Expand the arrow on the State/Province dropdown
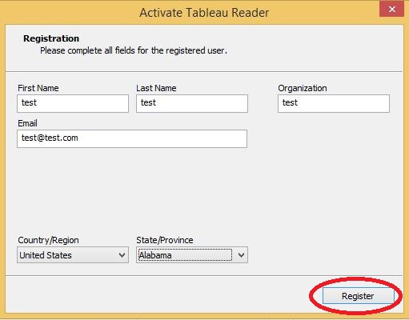Viewport: 409px width, 320px height. point(241,255)
